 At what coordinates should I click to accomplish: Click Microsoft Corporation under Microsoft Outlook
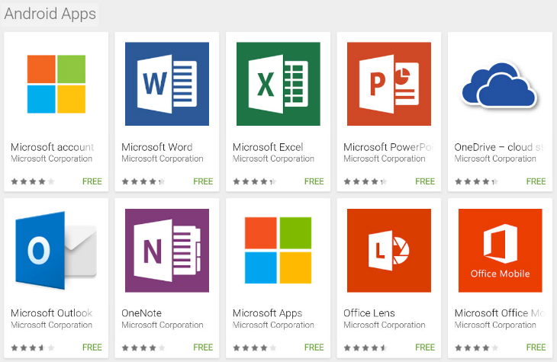point(52,325)
